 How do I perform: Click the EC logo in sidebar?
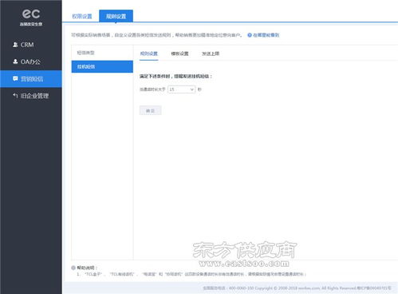pyautogui.click(x=31, y=17)
